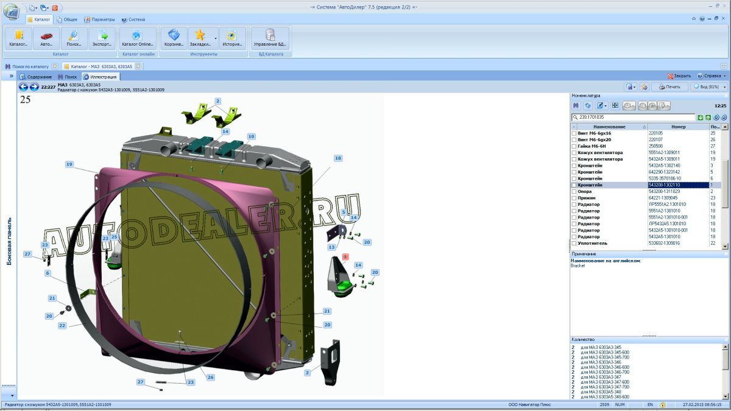The image size is (731, 411).
Task: Click part callout number 18 on illustration
Action: tap(338, 158)
